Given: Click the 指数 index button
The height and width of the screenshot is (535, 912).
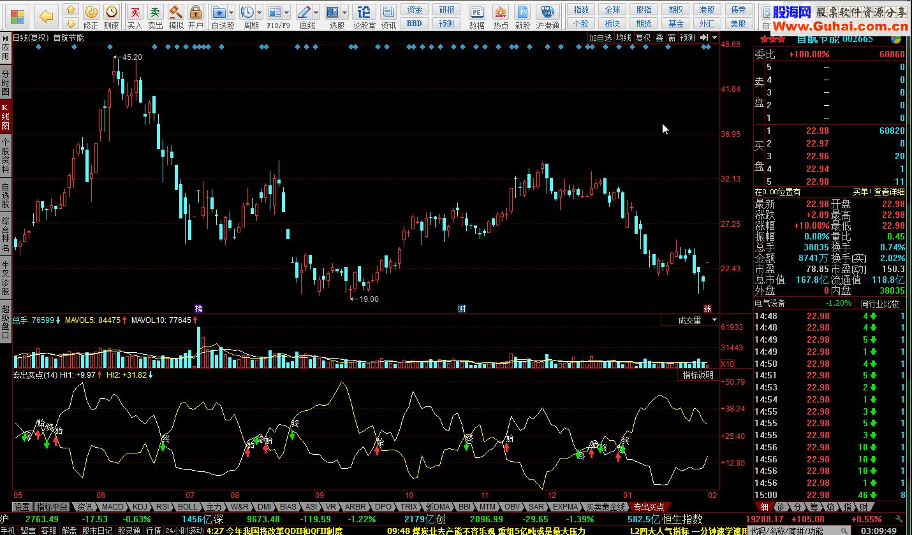Looking at the screenshot, I should point(581,10).
